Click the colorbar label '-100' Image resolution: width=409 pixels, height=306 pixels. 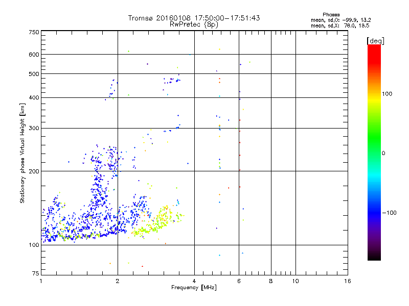(389, 213)
